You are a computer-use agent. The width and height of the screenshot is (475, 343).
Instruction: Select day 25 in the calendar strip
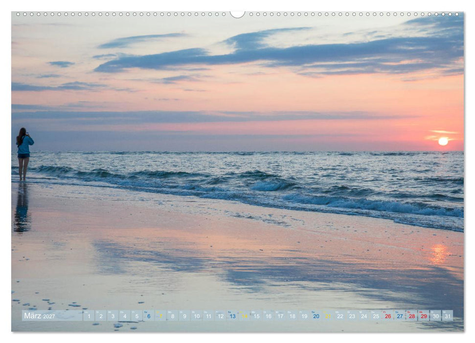pyautogui.click(x=376, y=316)
